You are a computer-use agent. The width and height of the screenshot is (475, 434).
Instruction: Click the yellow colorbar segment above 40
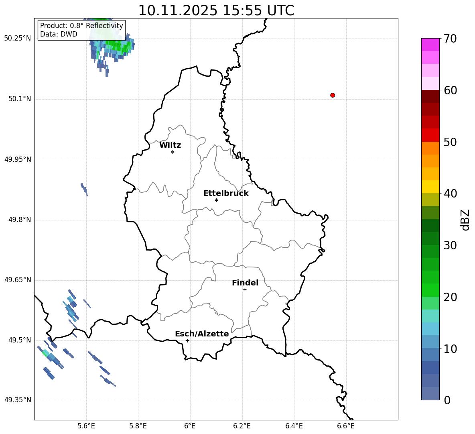(x=430, y=187)
